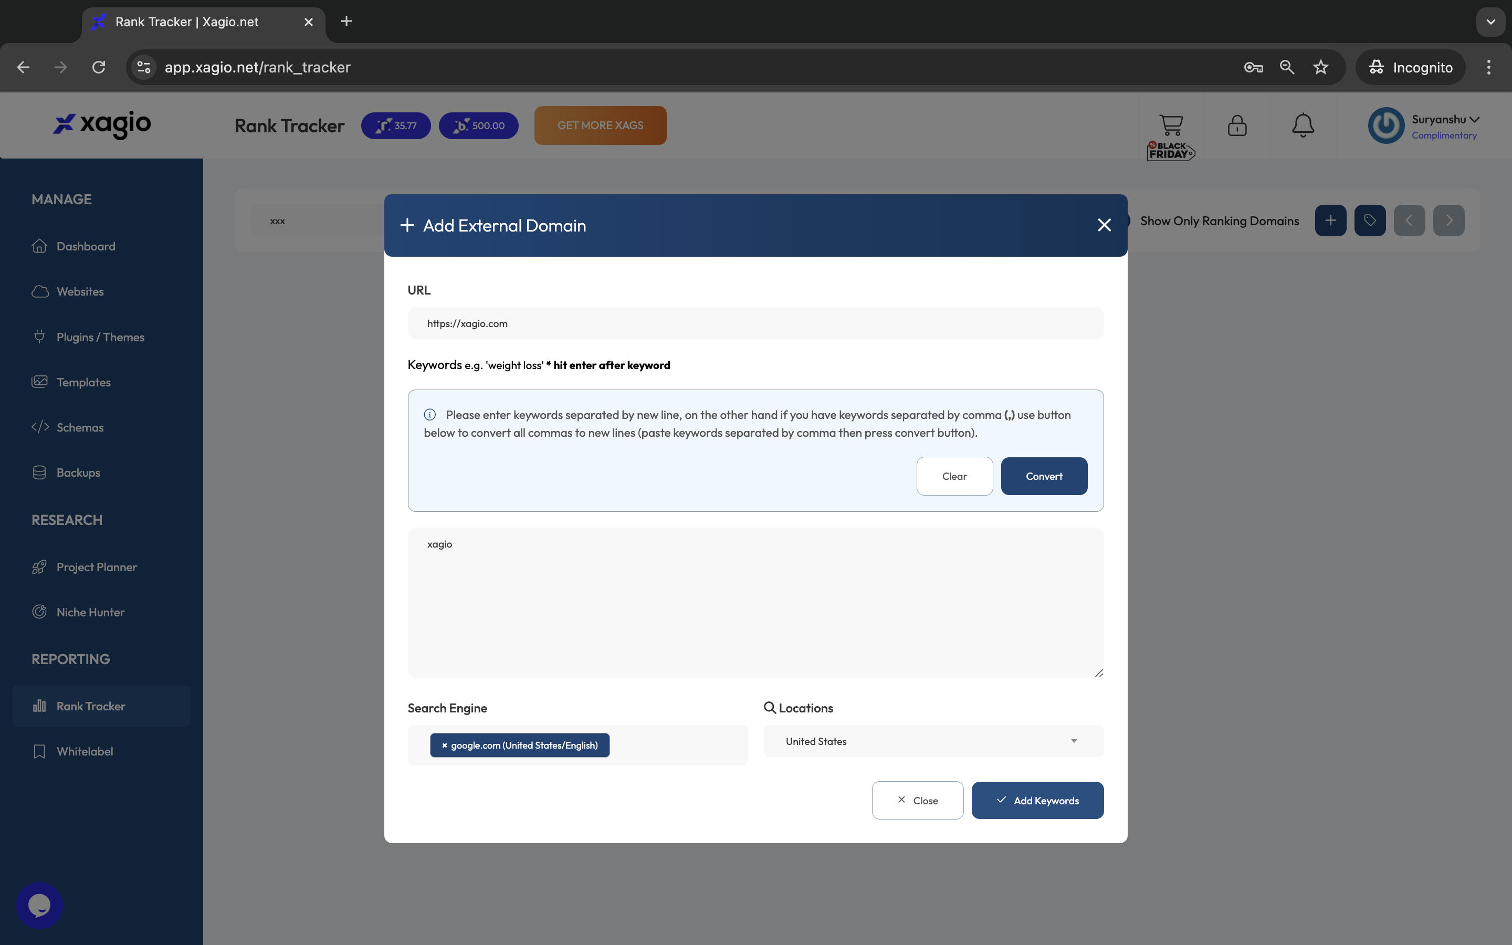Click the plus add domain button
The width and height of the screenshot is (1512, 945).
pyautogui.click(x=1330, y=220)
